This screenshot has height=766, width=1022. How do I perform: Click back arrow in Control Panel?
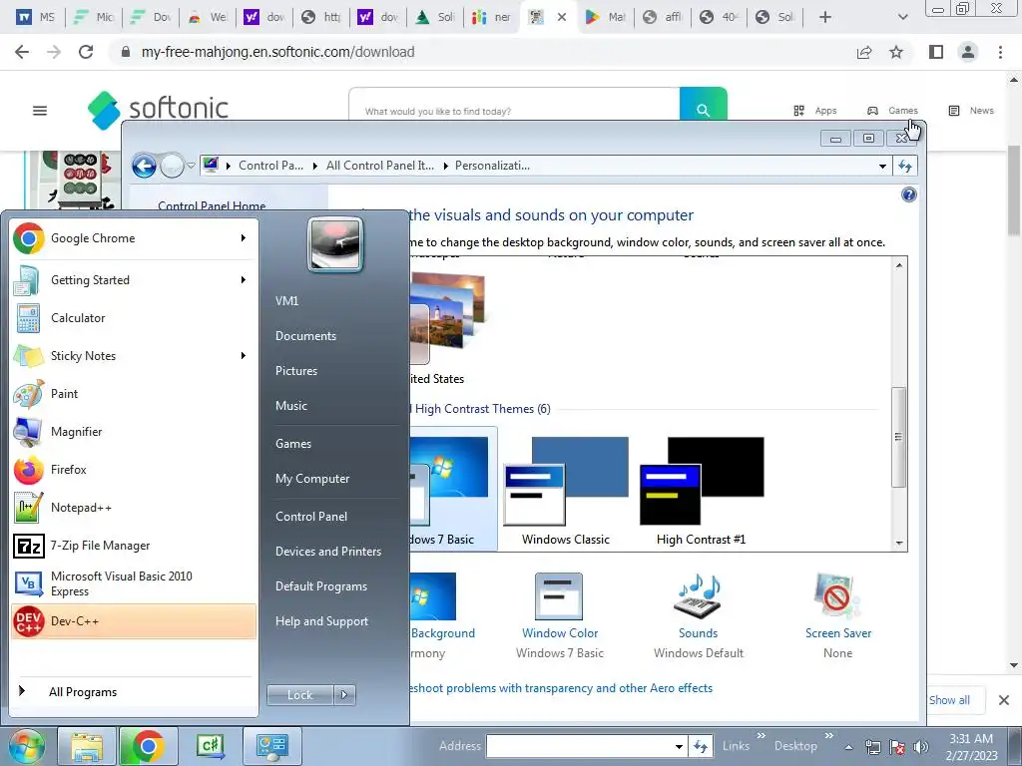click(x=144, y=167)
